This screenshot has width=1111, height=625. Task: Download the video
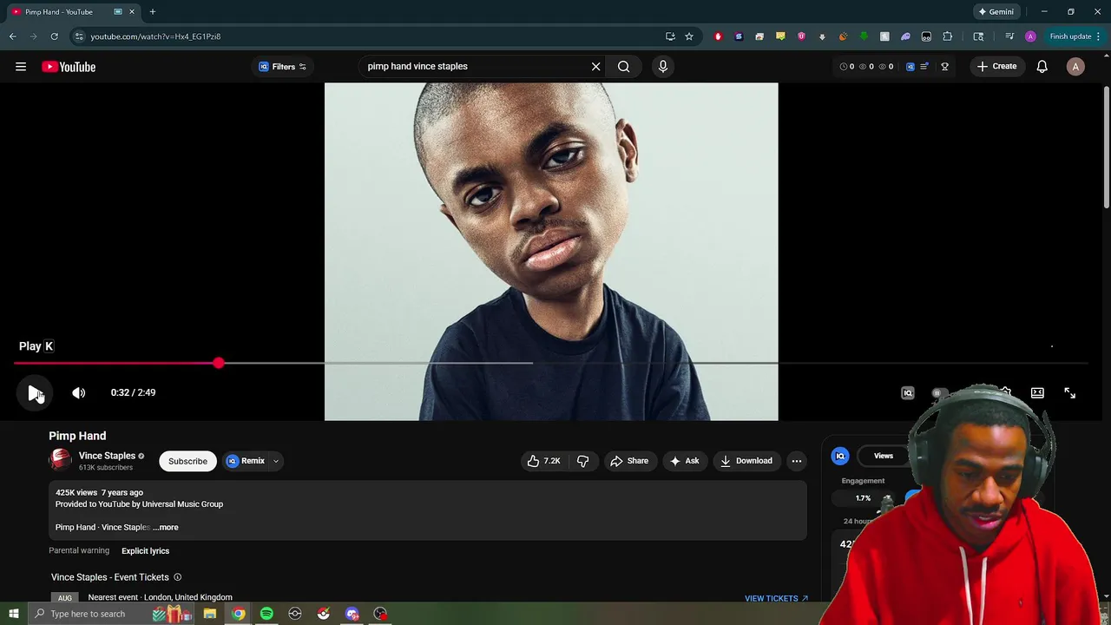click(746, 461)
